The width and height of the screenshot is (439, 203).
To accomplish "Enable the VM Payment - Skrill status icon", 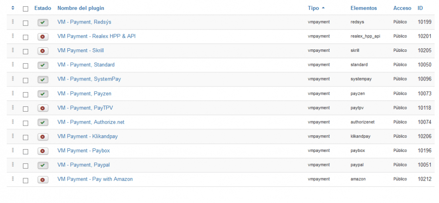I will pyautogui.click(x=43, y=51).
